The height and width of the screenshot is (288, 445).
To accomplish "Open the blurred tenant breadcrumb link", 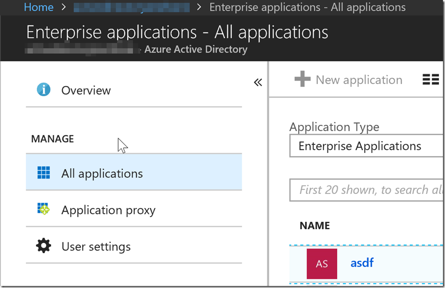I will tap(131, 7).
